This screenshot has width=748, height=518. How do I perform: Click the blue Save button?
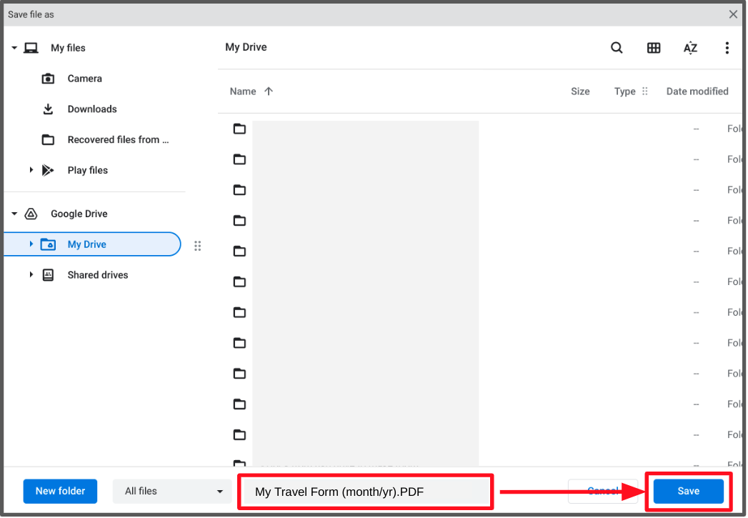[x=688, y=492]
